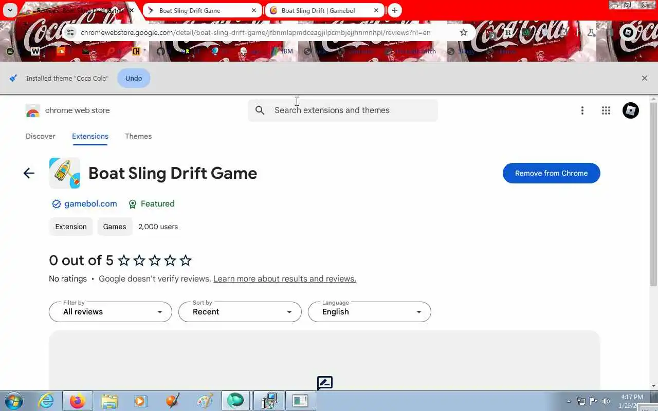Close the 'Boat Sling Drift | Gamebol' tab
This screenshot has width=658, height=411.
click(376, 10)
